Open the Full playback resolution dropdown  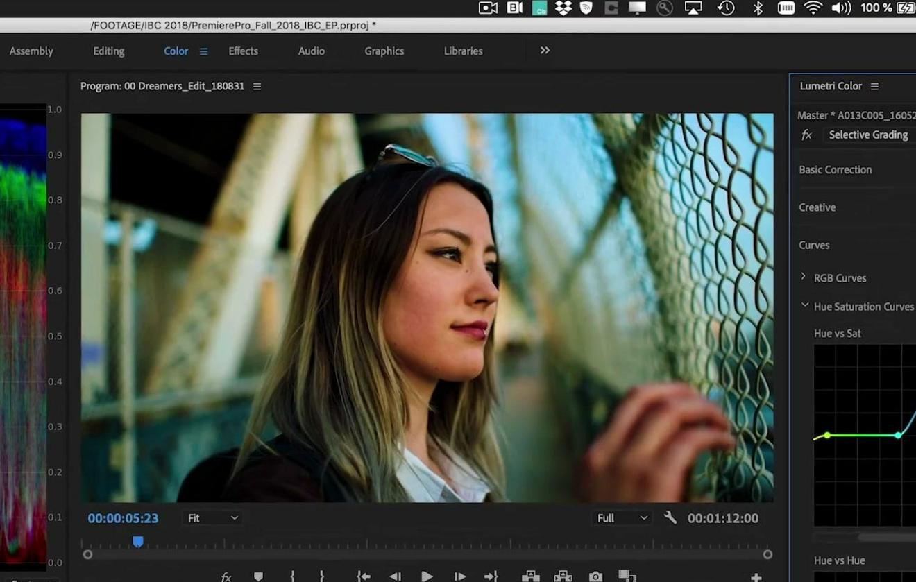click(x=622, y=518)
